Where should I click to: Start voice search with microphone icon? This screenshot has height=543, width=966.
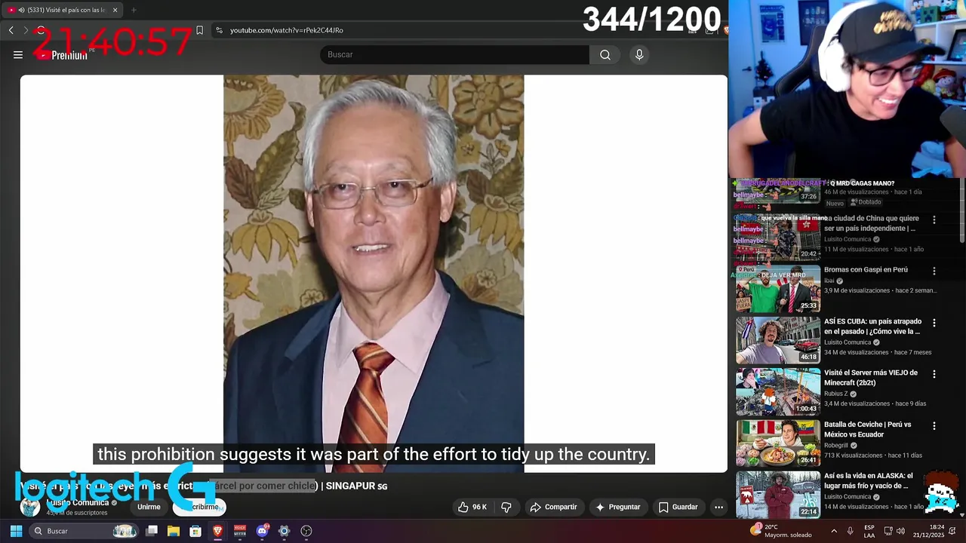pyautogui.click(x=639, y=54)
